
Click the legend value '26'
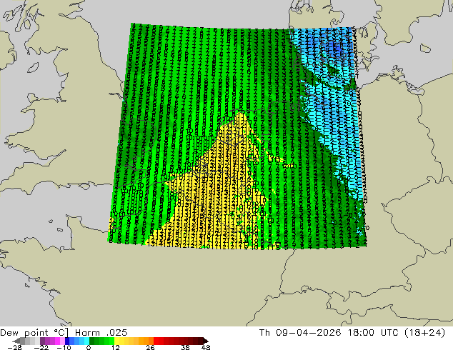pos(150,347)
